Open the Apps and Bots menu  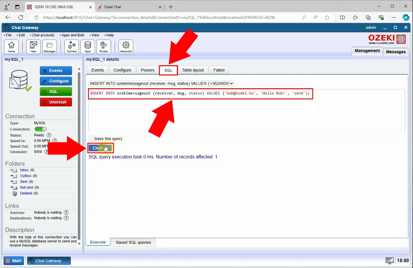[x=73, y=35]
